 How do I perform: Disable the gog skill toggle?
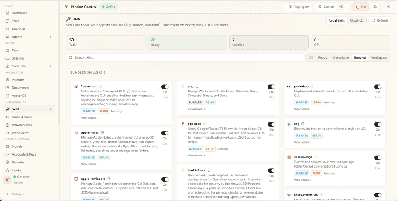271,87
